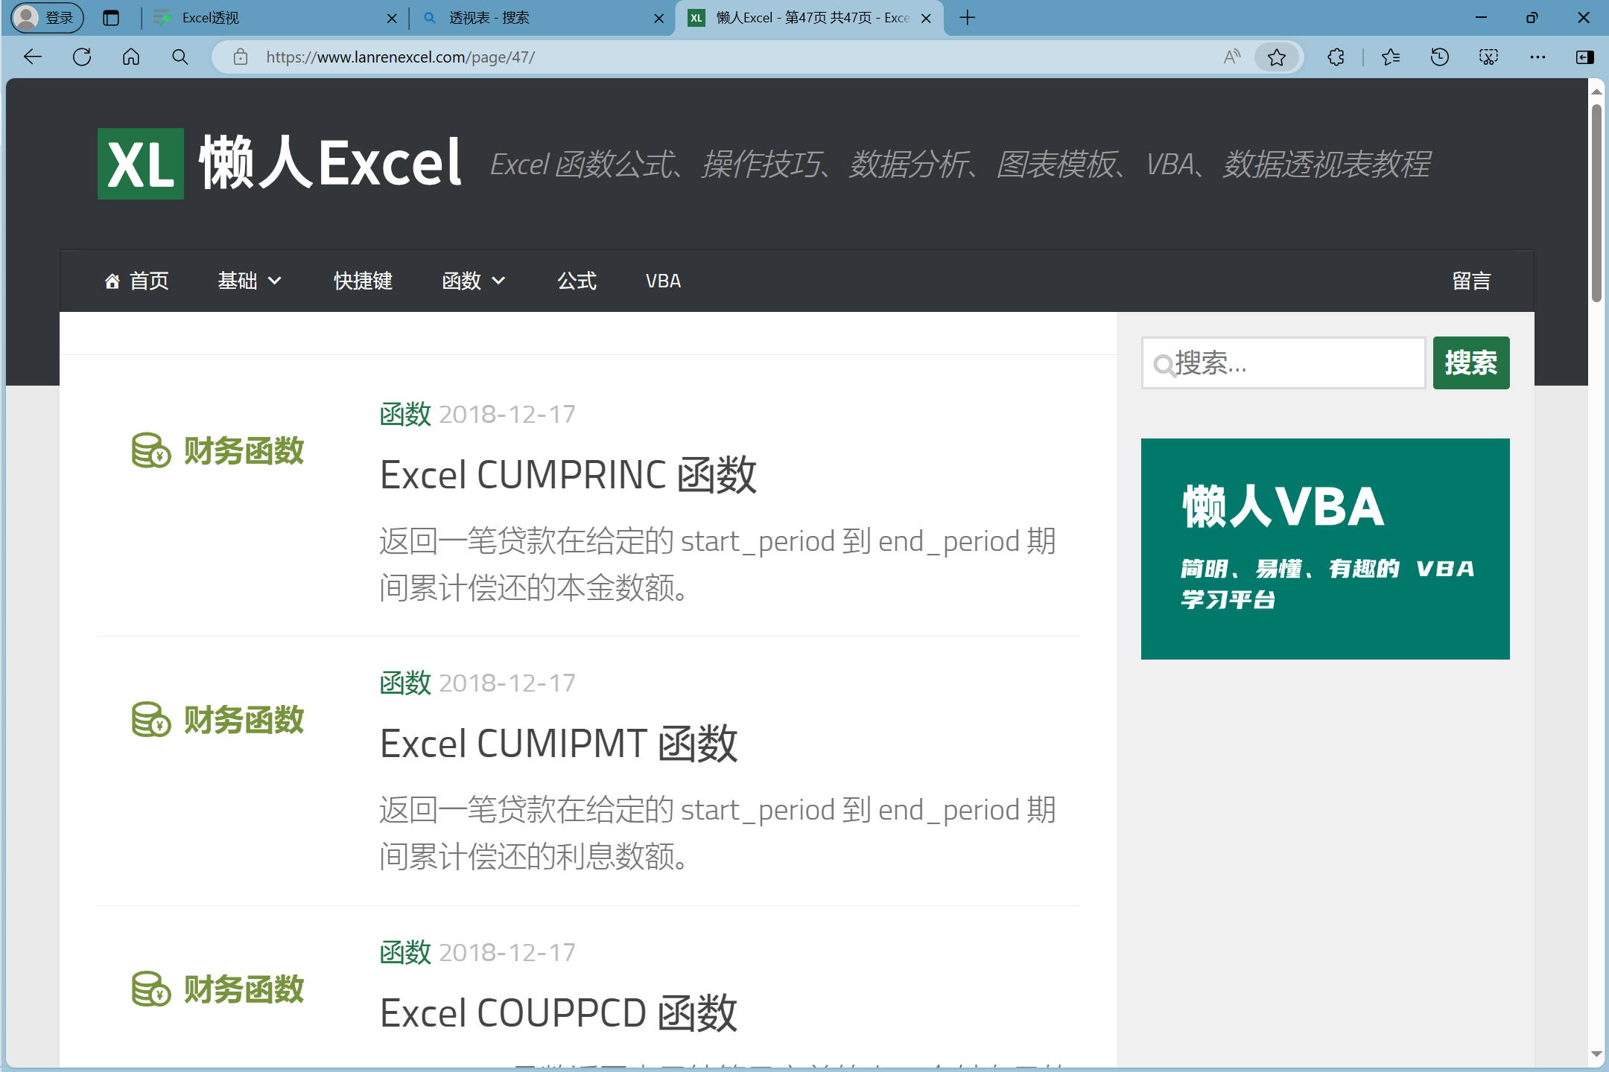Open a new tab with plus icon
1609x1072 pixels.
pos(968,18)
